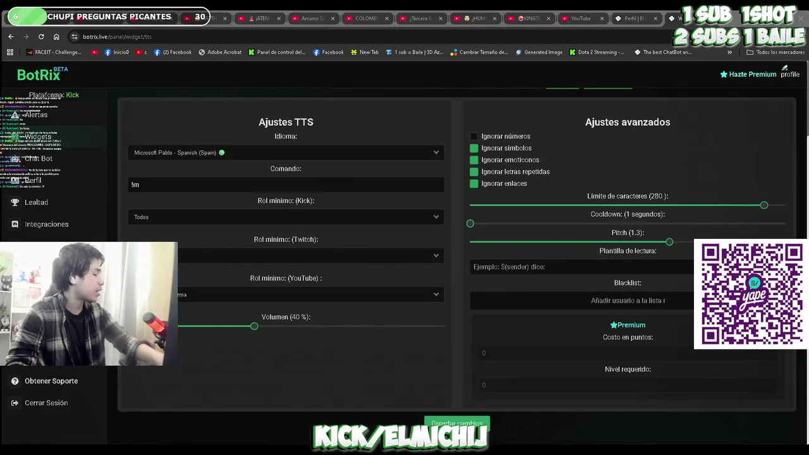This screenshot has width=809, height=455.
Task: Open the FACEIT - Challenge bookmark
Action: click(x=53, y=52)
